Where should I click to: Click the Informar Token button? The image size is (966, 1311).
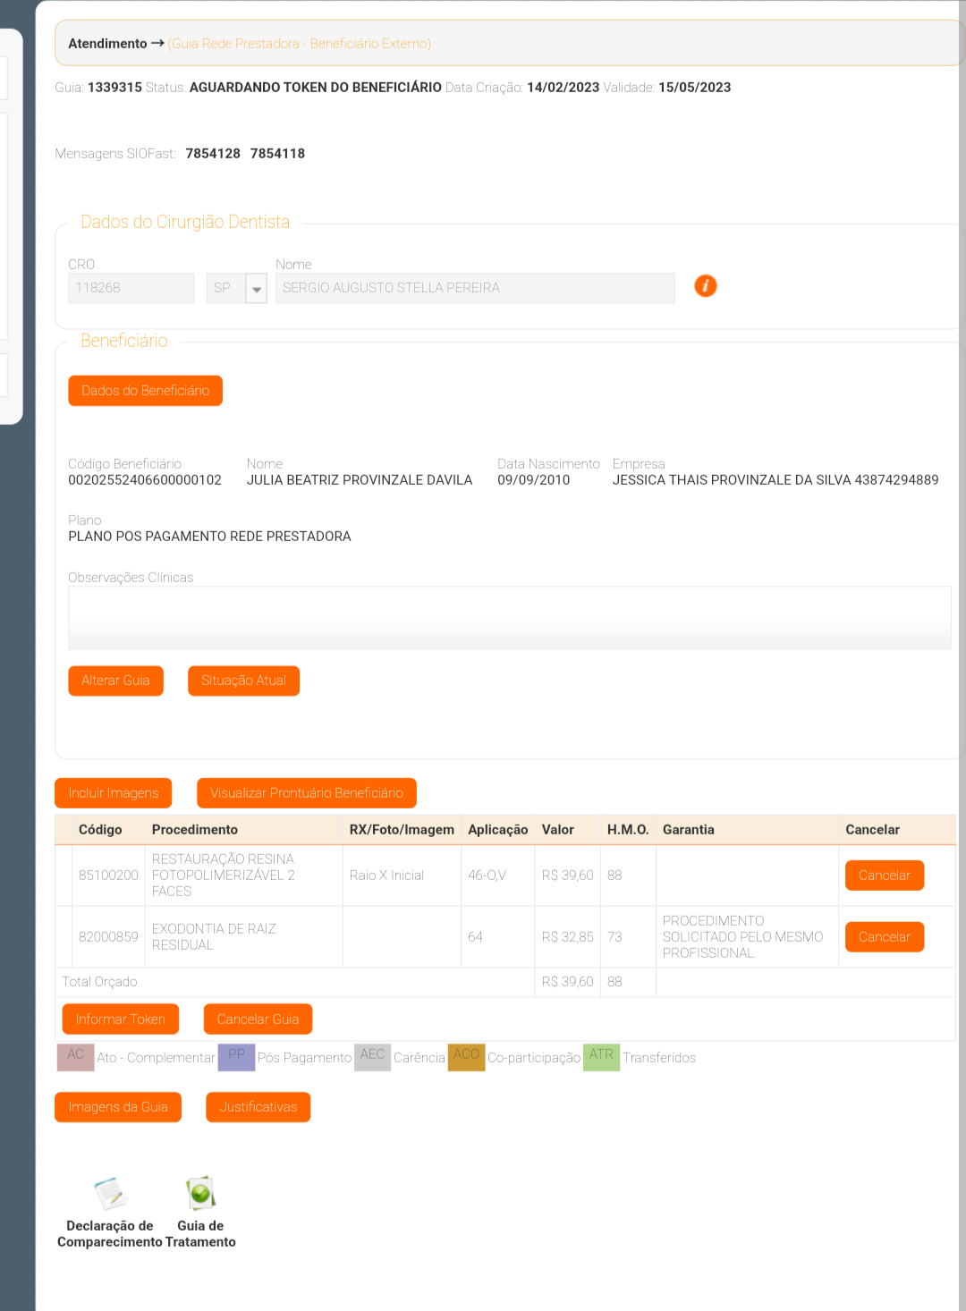click(121, 1019)
